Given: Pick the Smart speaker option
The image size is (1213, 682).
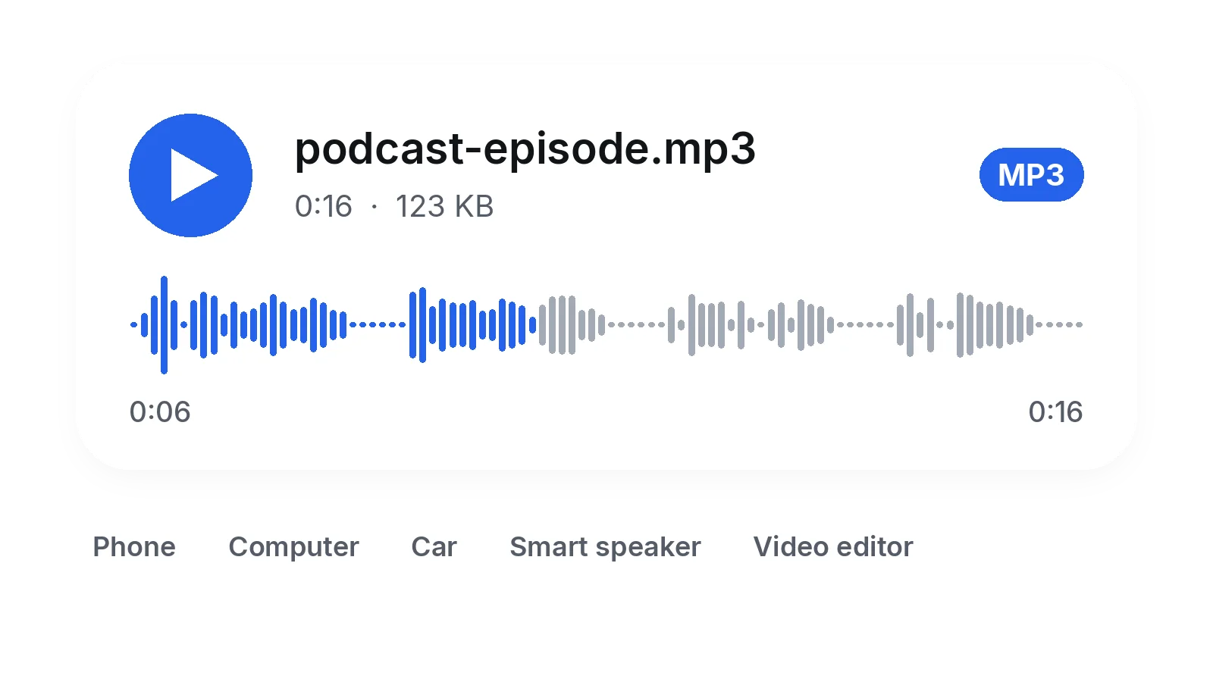Looking at the screenshot, I should [605, 546].
